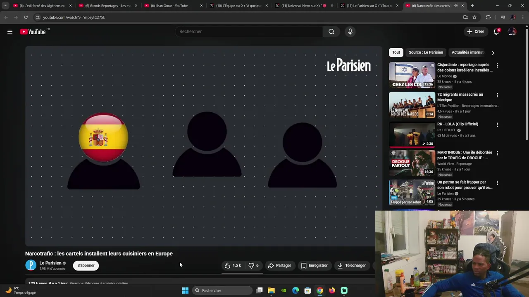
Task: Open the notifications bell
Action: tap(496, 32)
